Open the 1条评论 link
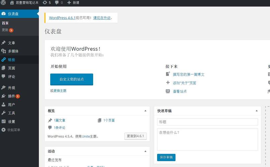Image resolution: width=270 pixels, height=167 pixels. coord(60,128)
